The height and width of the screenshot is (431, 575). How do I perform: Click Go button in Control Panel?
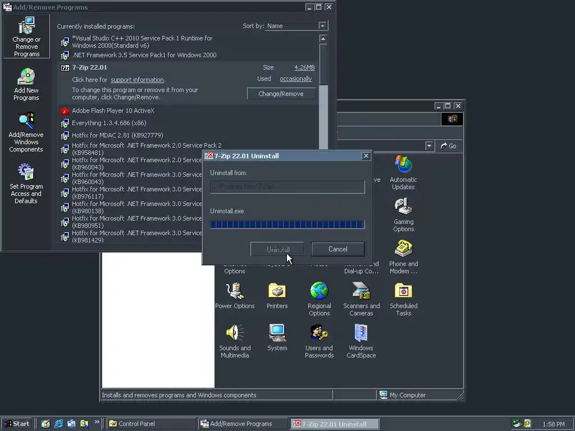click(449, 146)
